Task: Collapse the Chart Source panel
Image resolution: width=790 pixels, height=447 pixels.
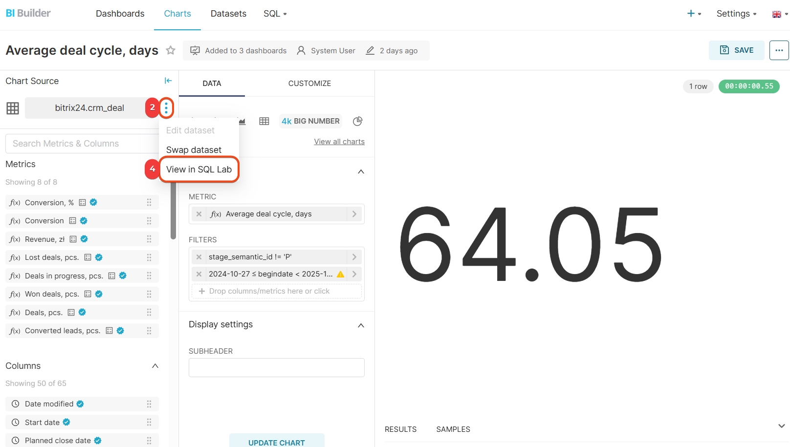Action: click(x=168, y=81)
